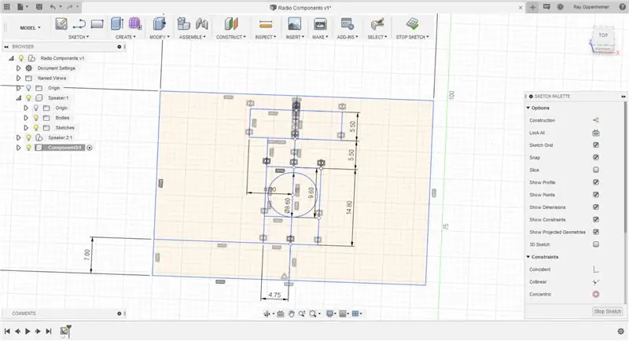This screenshot has width=629, height=341.
Task: Click the Pan hand icon
Action: [x=291, y=313]
